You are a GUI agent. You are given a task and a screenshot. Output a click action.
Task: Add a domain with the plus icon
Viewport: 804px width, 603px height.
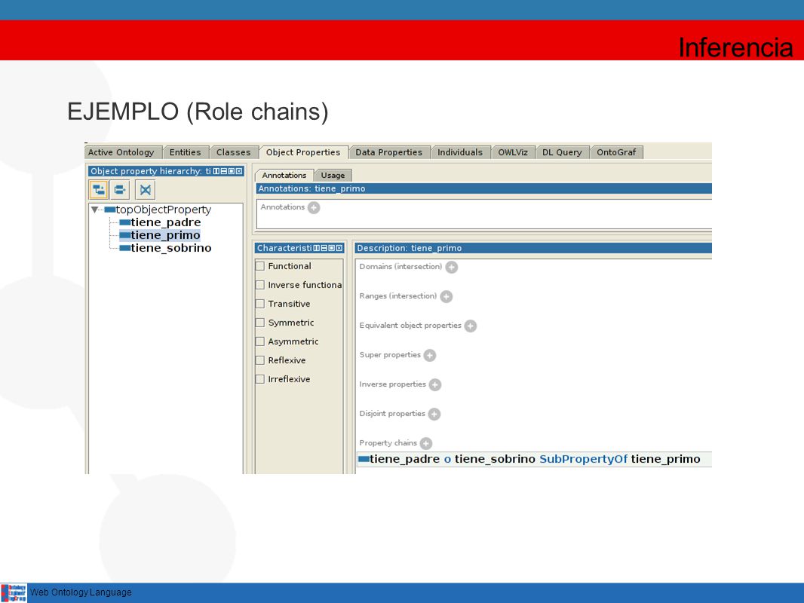click(451, 267)
